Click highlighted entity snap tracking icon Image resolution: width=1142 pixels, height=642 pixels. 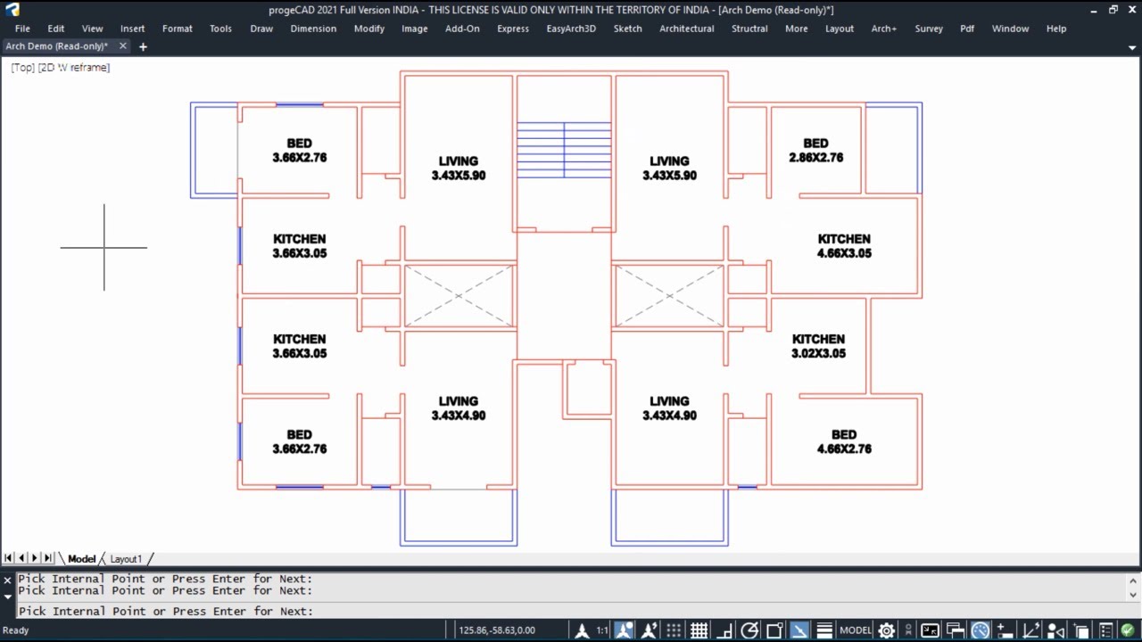click(799, 630)
